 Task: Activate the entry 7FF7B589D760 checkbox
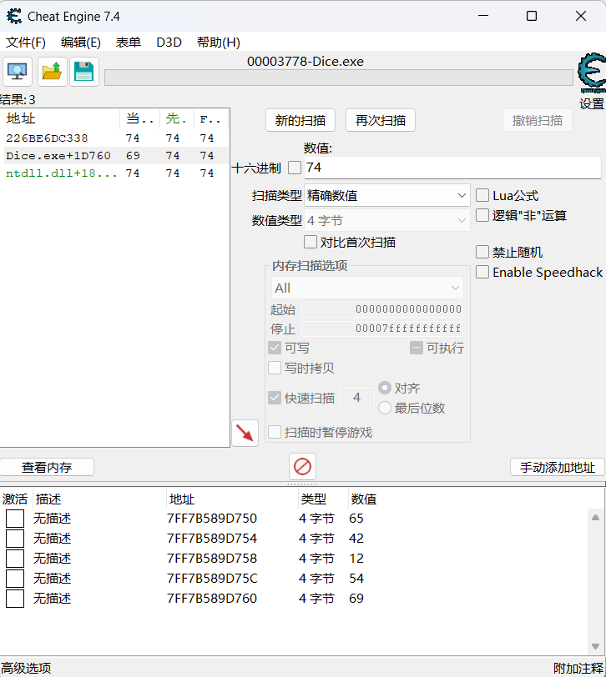pyautogui.click(x=15, y=599)
